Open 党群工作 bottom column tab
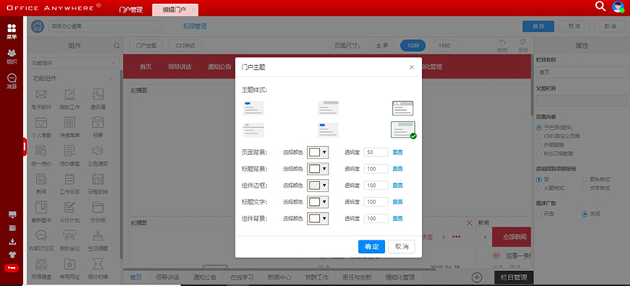The width and height of the screenshot is (630, 286). click(x=317, y=277)
